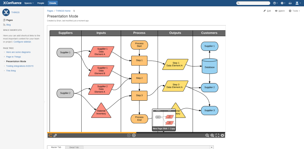Image resolution: width=304 pixels, height=149 pixels.
Task: Open the help menu dropdown
Action: pyautogui.click(x=275, y=3)
